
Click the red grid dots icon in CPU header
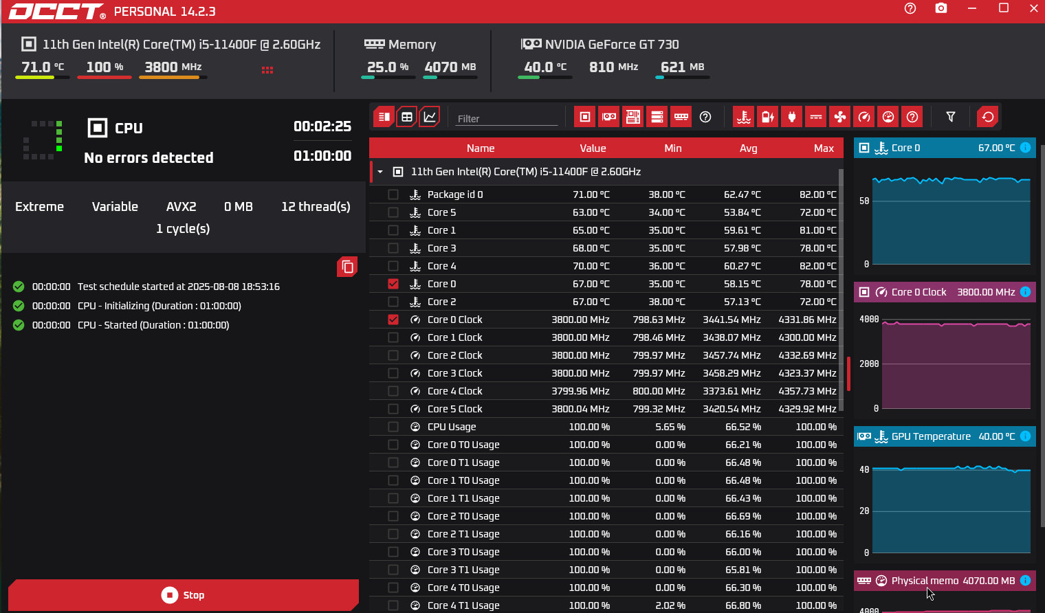[267, 70]
